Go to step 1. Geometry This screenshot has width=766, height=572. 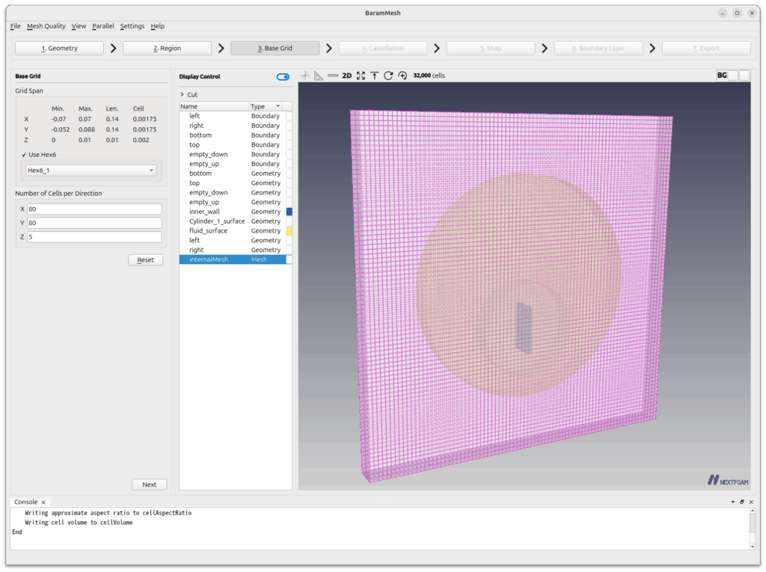60,49
